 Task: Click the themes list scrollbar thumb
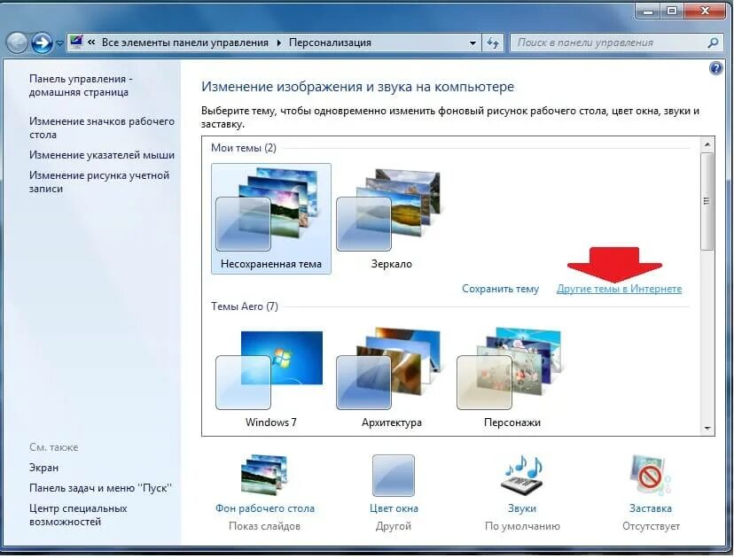(707, 201)
